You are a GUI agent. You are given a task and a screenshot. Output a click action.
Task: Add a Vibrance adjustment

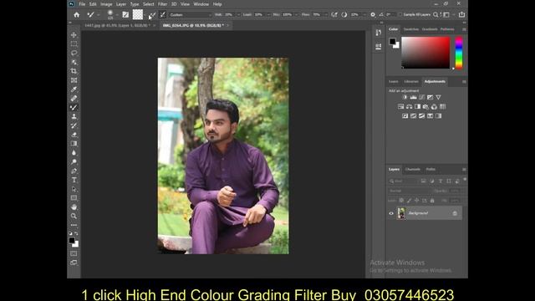tap(438, 97)
